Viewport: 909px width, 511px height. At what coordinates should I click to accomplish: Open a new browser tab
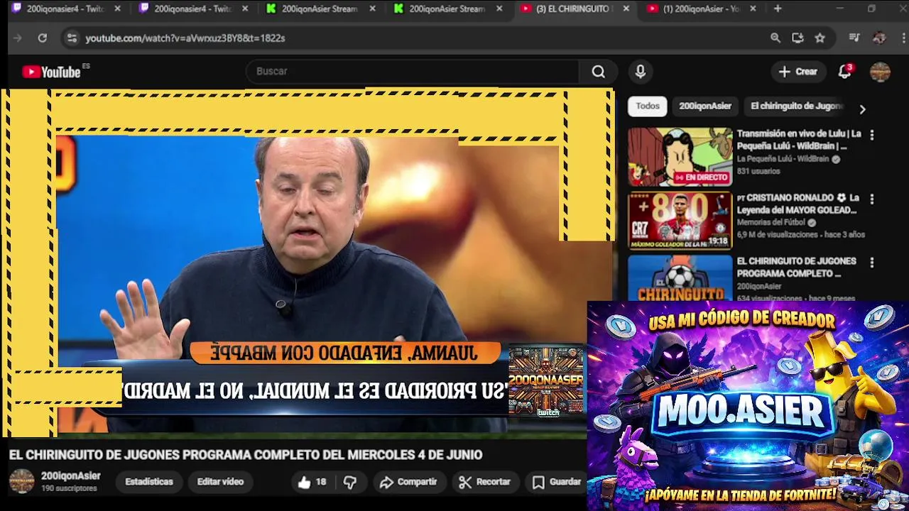point(778,9)
